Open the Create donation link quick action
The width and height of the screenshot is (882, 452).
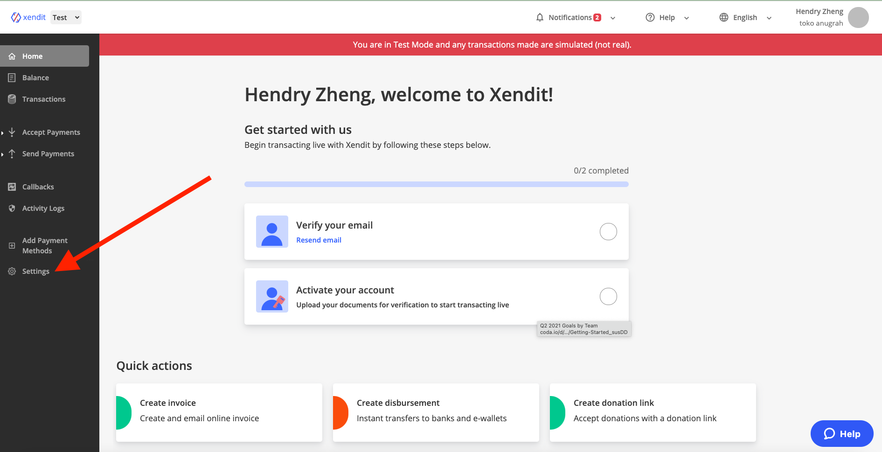pos(653,412)
